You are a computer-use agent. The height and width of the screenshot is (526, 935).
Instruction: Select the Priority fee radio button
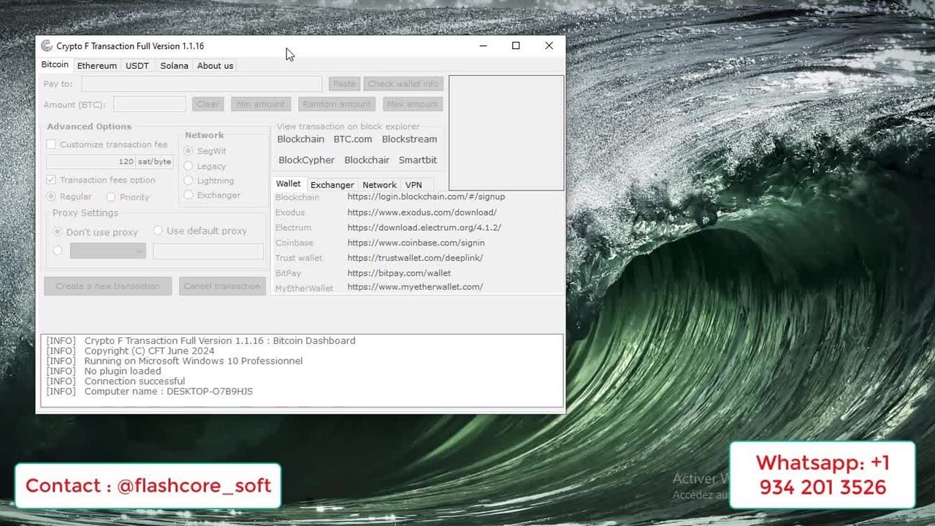tap(111, 197)
